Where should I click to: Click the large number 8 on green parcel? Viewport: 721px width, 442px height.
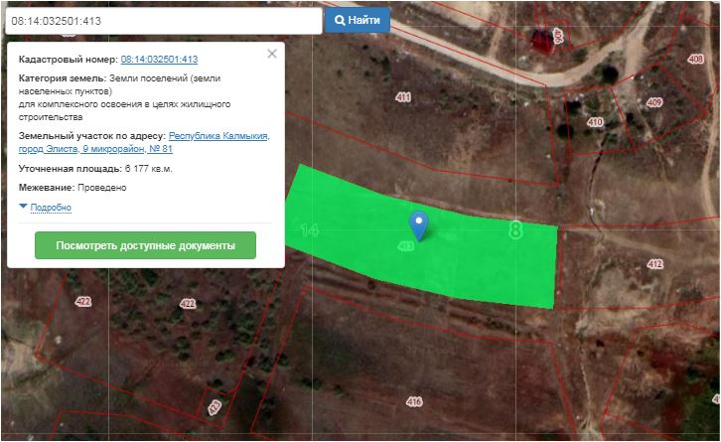(x=514, y=230)
